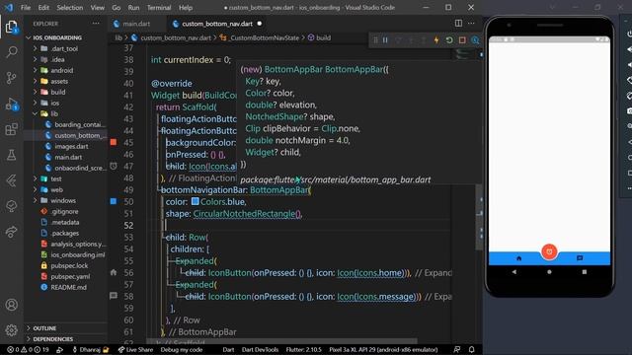Pause the debug session

click(385, 39)
